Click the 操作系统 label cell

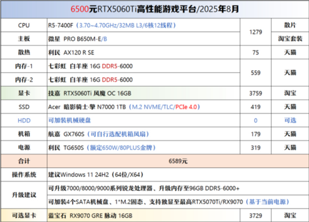[24, 175]
